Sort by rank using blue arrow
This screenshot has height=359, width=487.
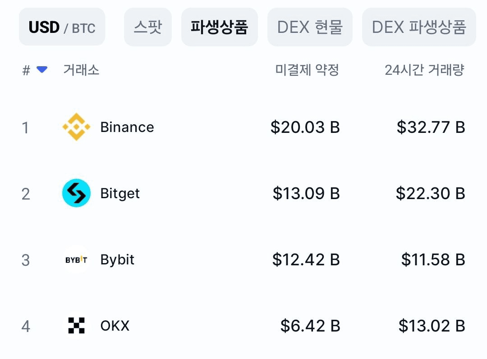click(x=42, y=70)
